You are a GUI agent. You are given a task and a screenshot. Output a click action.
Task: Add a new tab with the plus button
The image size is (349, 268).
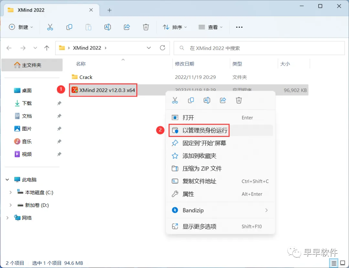point(109,10)
